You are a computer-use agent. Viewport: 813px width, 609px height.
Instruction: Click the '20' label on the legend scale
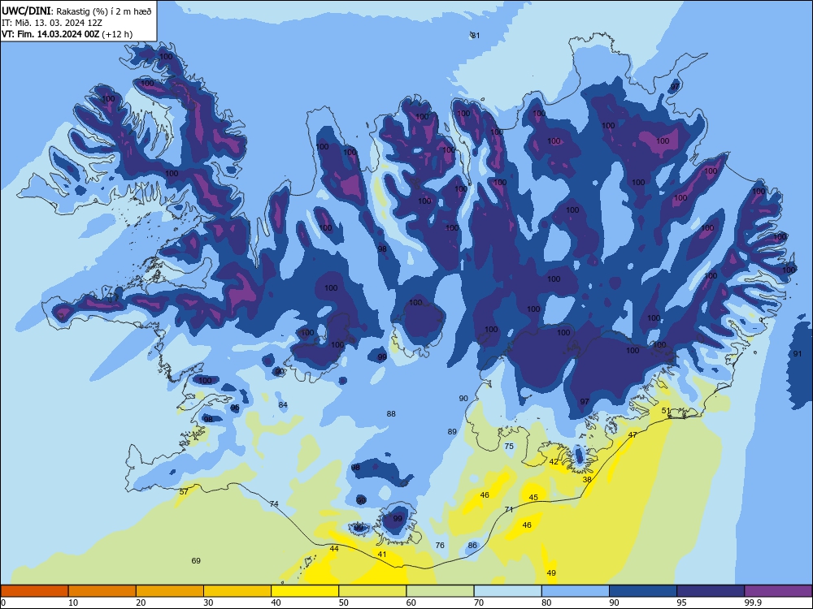(x=141, y=603)
